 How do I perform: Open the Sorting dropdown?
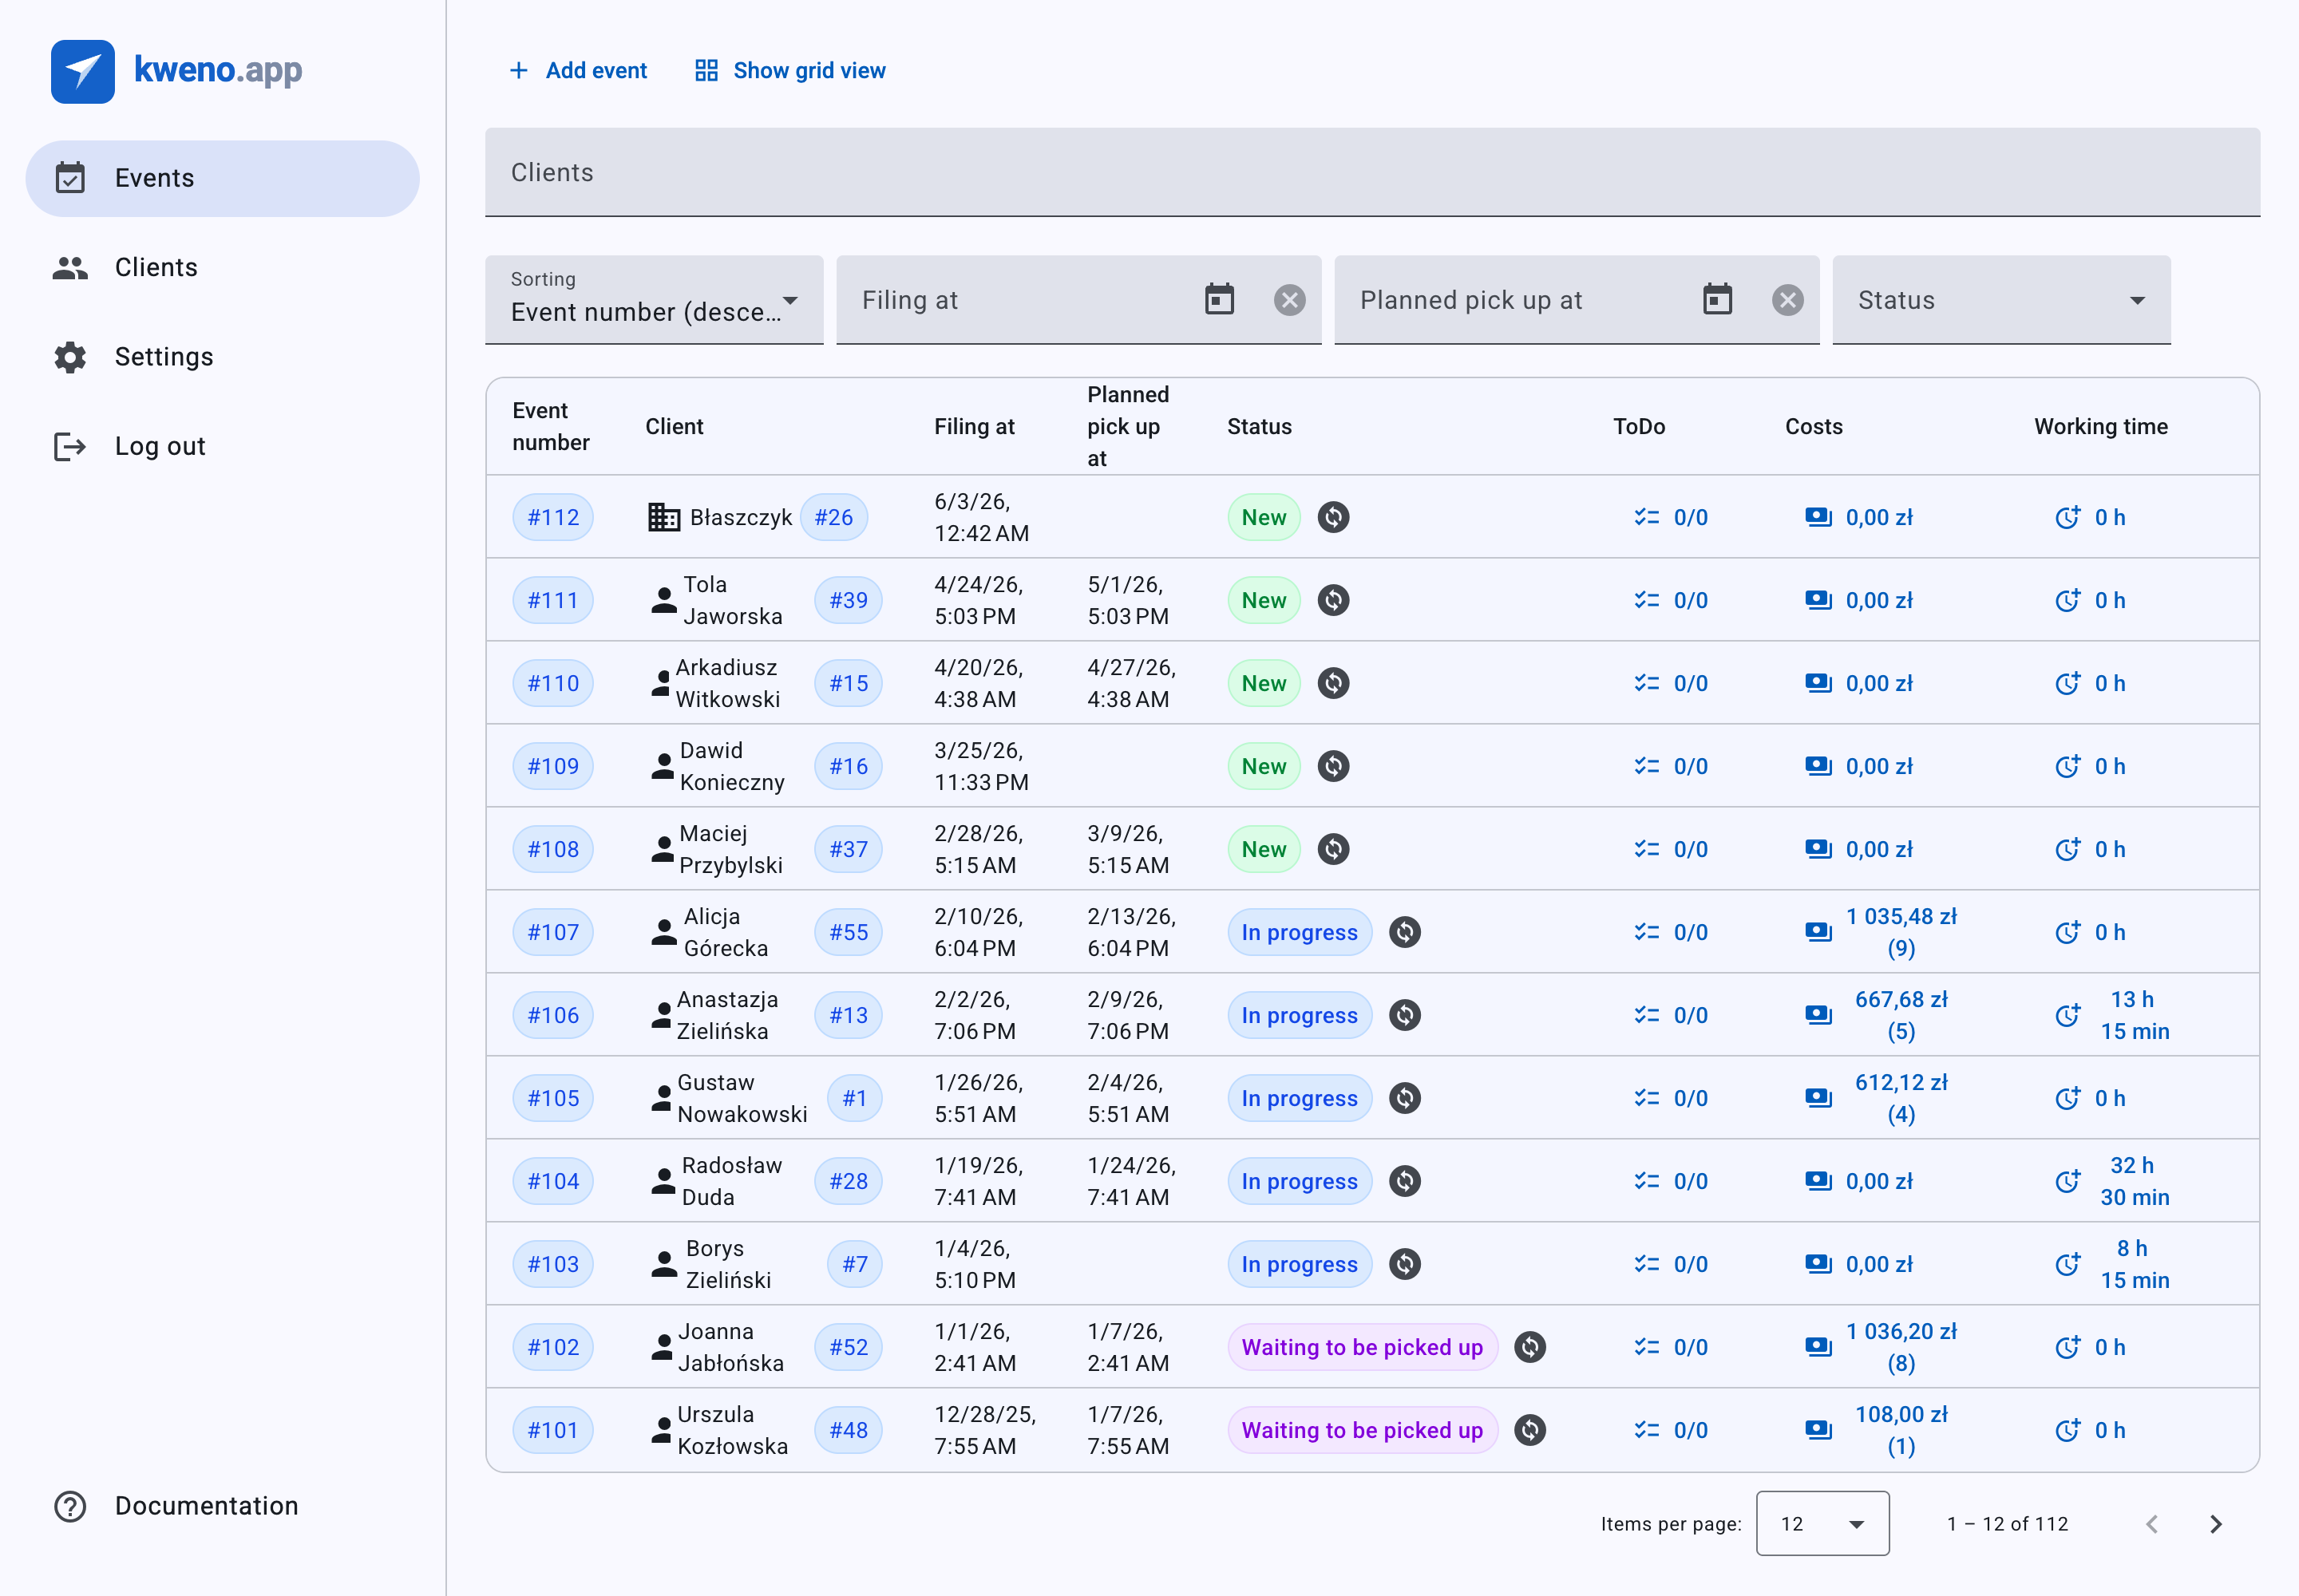click(655, 299)
